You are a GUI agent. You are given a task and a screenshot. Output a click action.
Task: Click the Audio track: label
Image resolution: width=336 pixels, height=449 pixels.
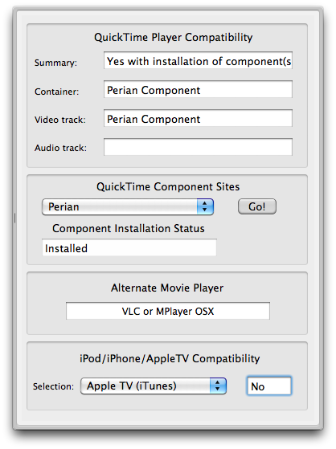tap(60, 148)
